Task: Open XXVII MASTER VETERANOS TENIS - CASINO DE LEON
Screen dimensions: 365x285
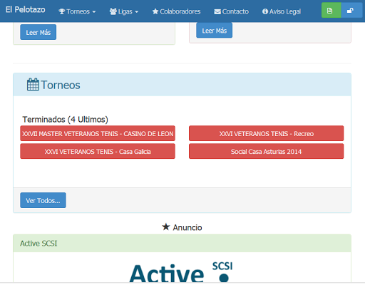Action: [98, 133]
